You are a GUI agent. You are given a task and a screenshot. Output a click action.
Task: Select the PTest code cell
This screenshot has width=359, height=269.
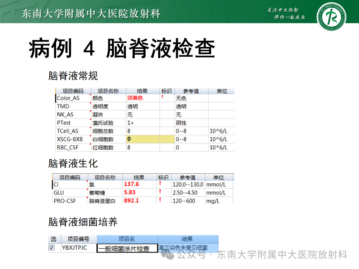73,123
